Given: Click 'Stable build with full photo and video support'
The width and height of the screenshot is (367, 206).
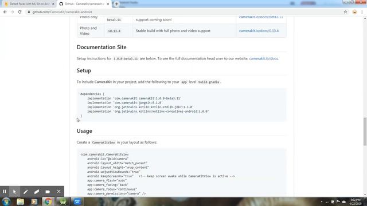Looking at the screenshot, I should click(x=173, y=31).
